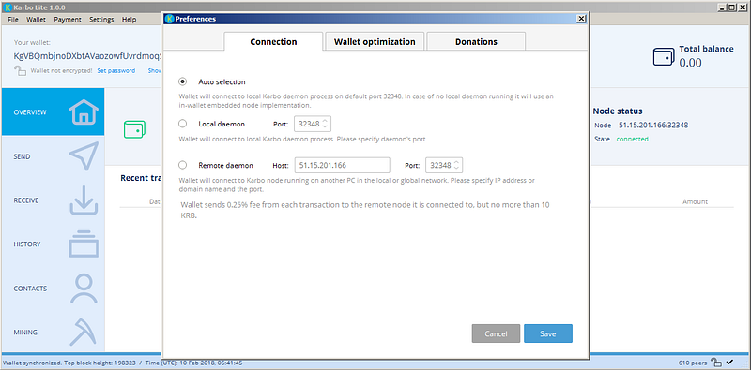Open the Wallet menu
This screenshot has height=370, width=751.
[36, 20]
